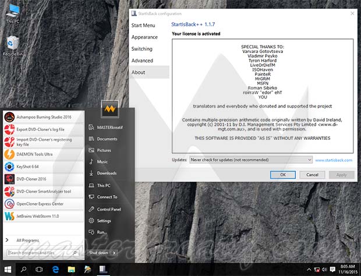Click the network tray icon
This screenshot has height=276, width=361.
click(317, 270)
